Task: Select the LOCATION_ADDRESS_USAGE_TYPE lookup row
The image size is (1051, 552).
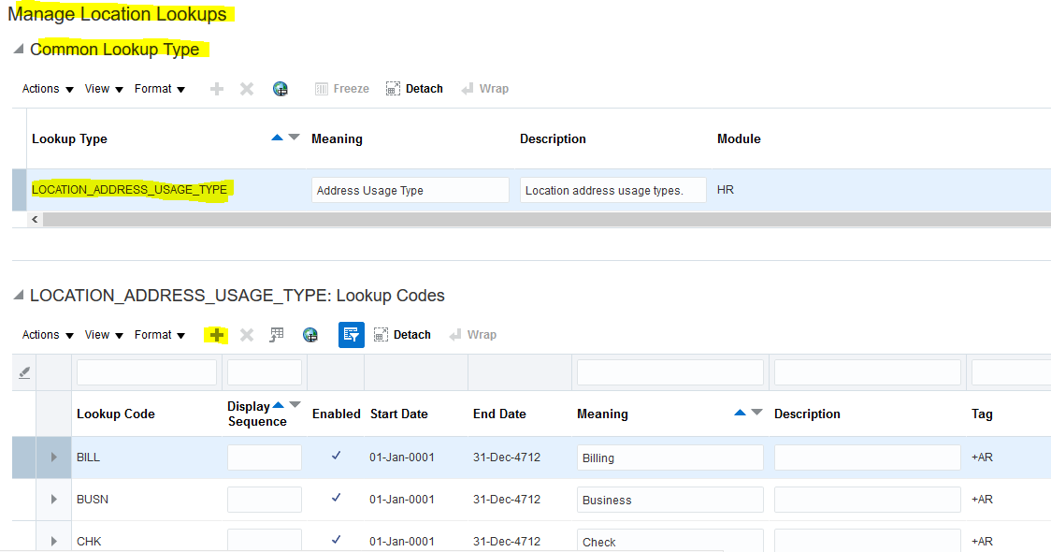Action: tap(131, 189)
